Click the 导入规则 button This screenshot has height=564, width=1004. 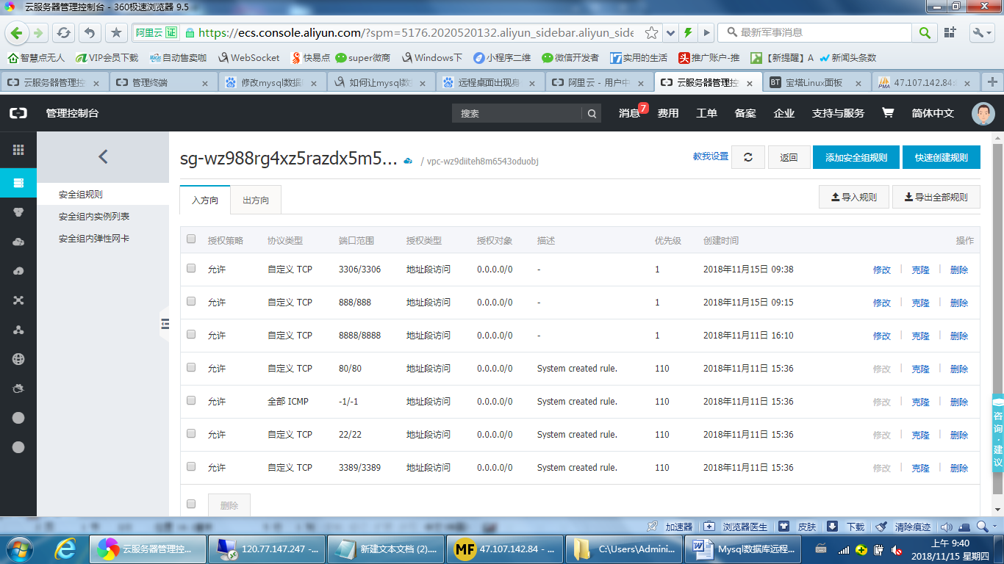(854, 197)
